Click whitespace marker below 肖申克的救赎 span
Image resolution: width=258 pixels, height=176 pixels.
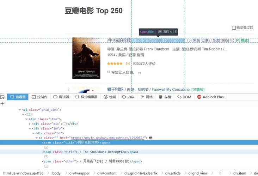coord(46,147)
